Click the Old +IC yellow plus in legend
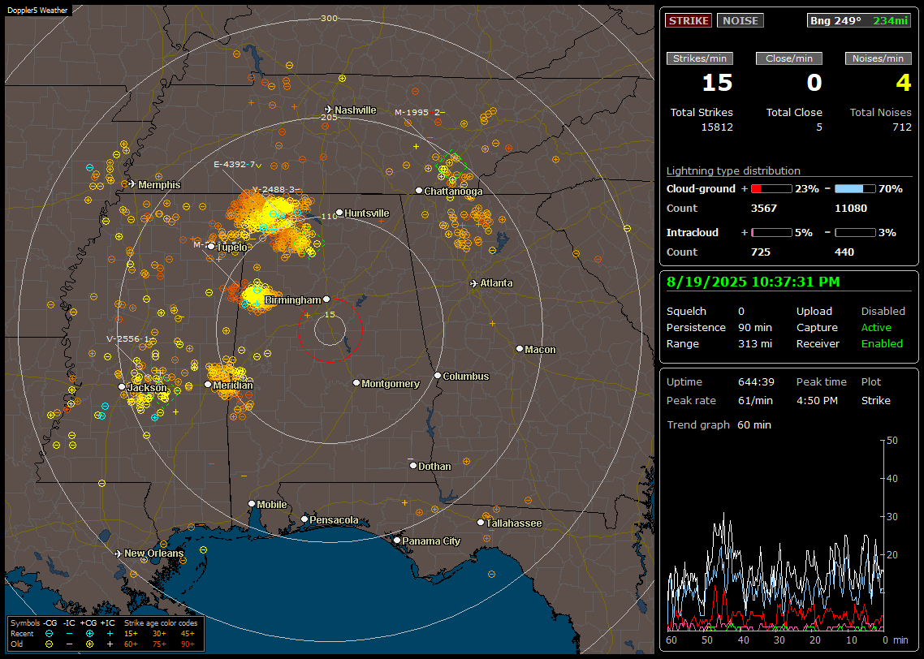This screenshot has height=659, width=924. [110, 644]
